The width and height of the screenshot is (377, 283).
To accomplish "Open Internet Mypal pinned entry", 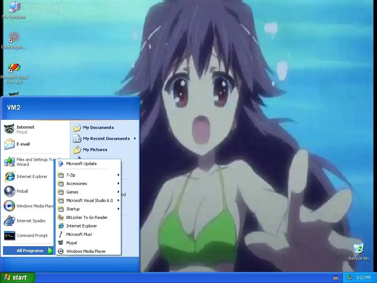I will tap(35, 129).
